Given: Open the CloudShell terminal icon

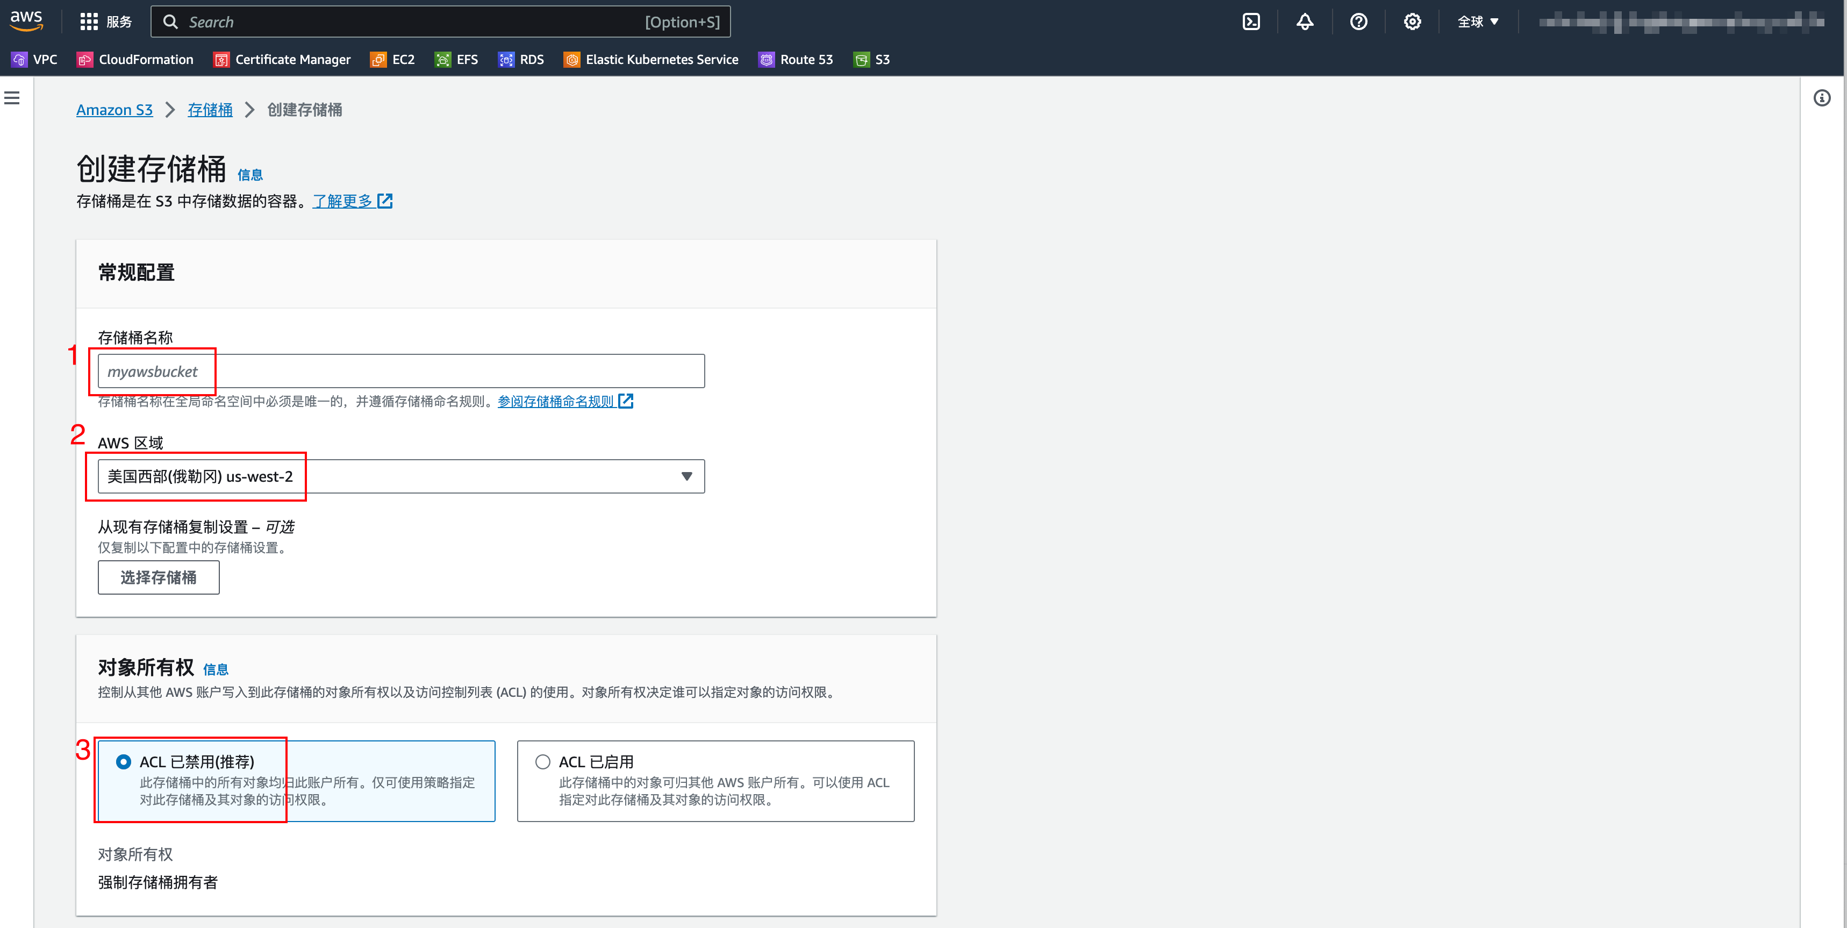Looking at the screenshot, I should [1251, 22].
